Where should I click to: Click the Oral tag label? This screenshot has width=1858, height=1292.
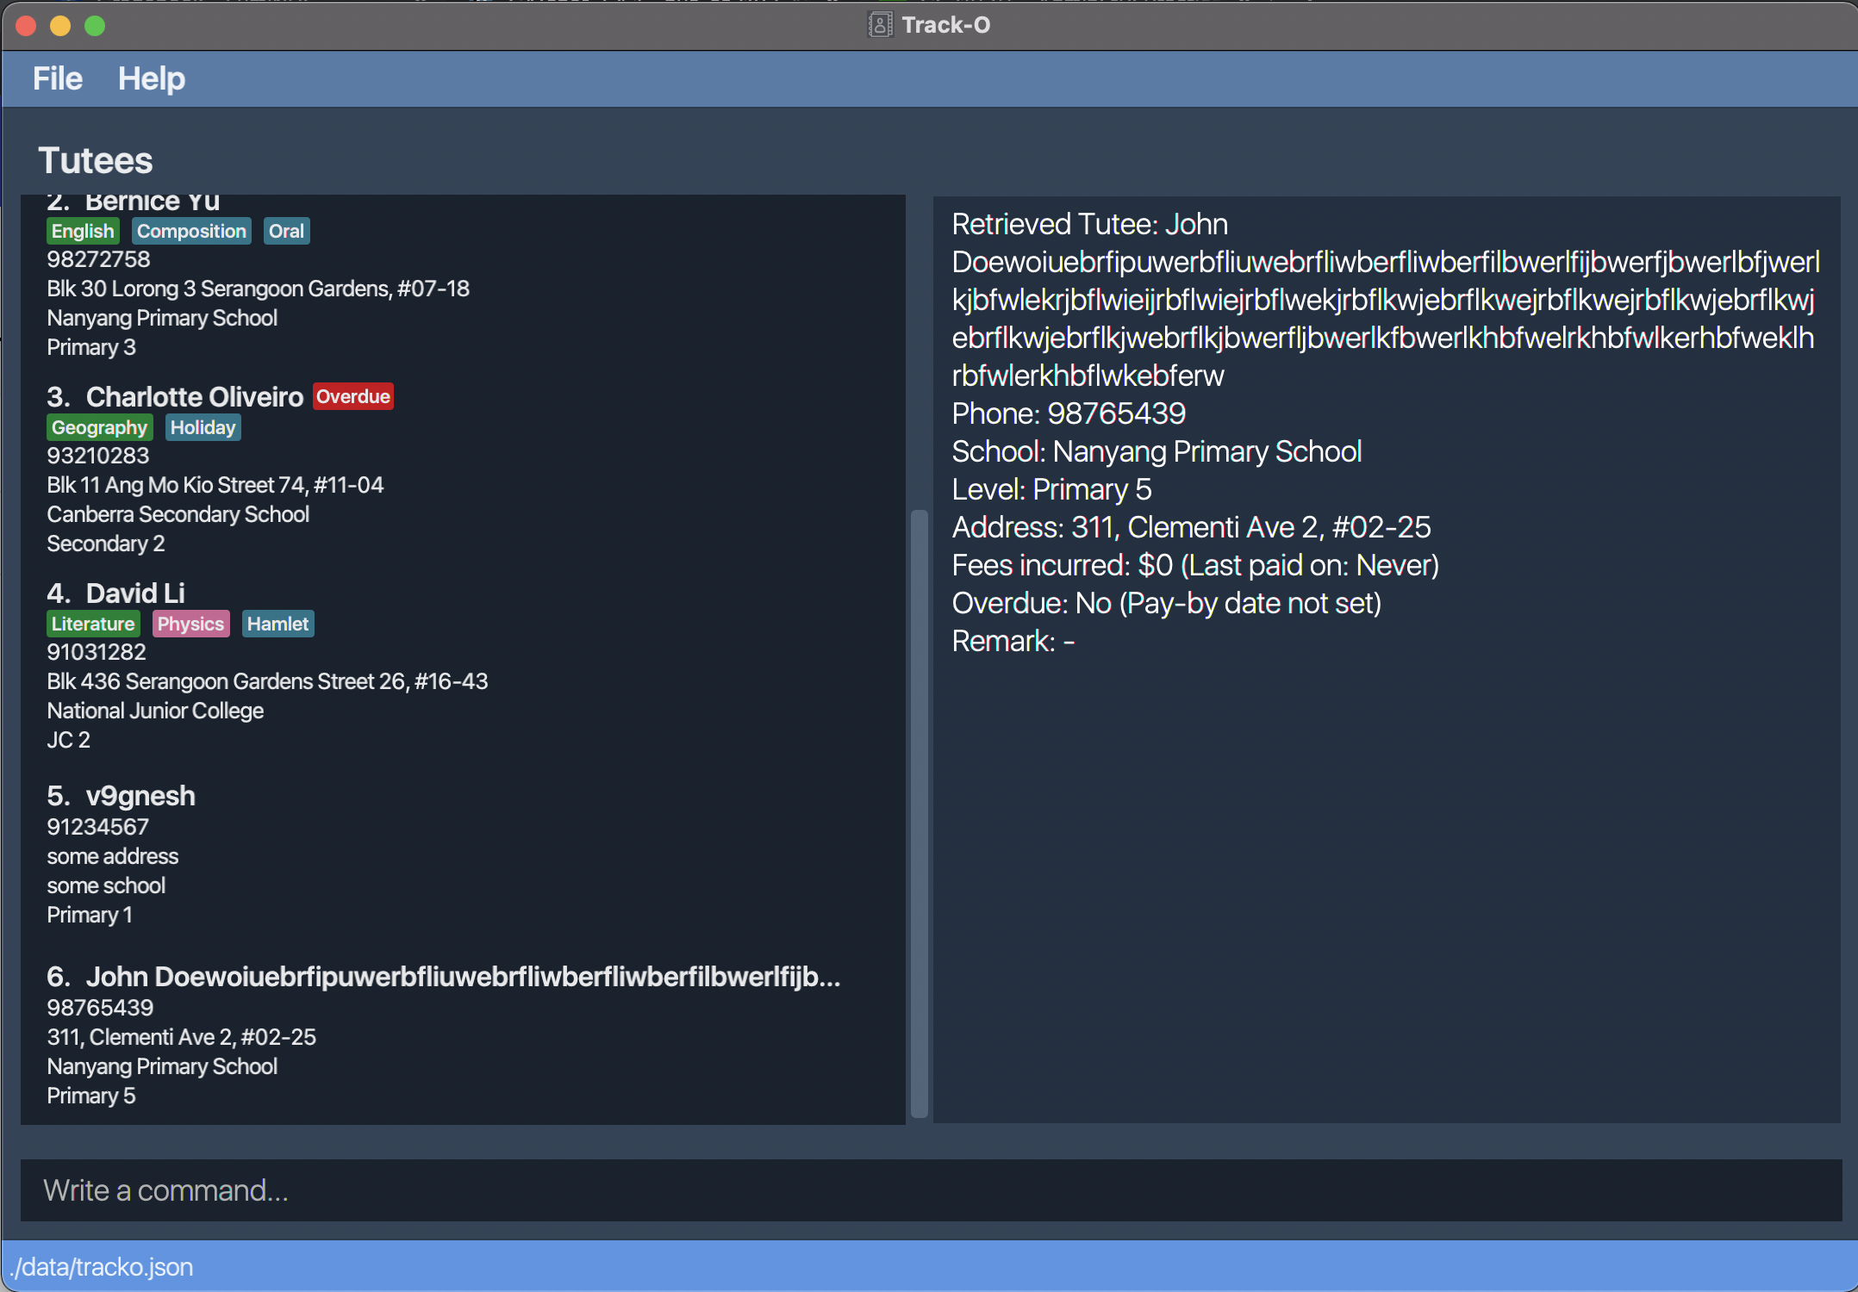coord(286,231)
